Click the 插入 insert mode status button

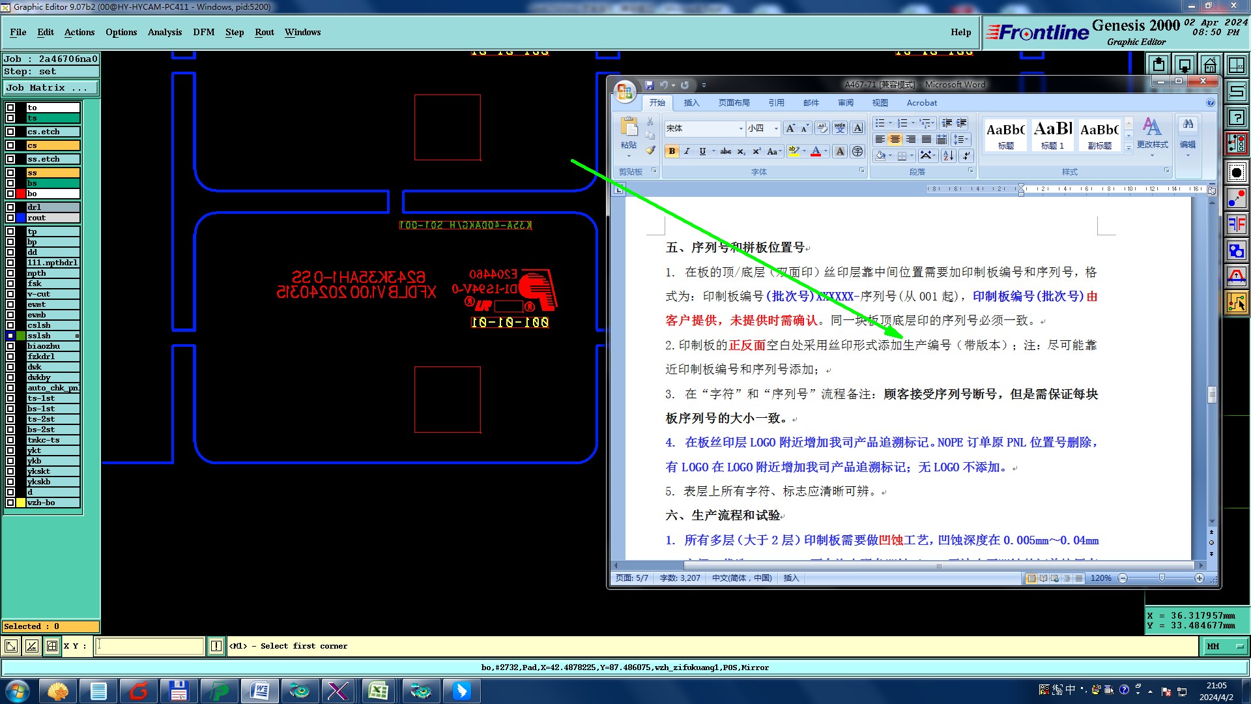click(x=791, y=578)
